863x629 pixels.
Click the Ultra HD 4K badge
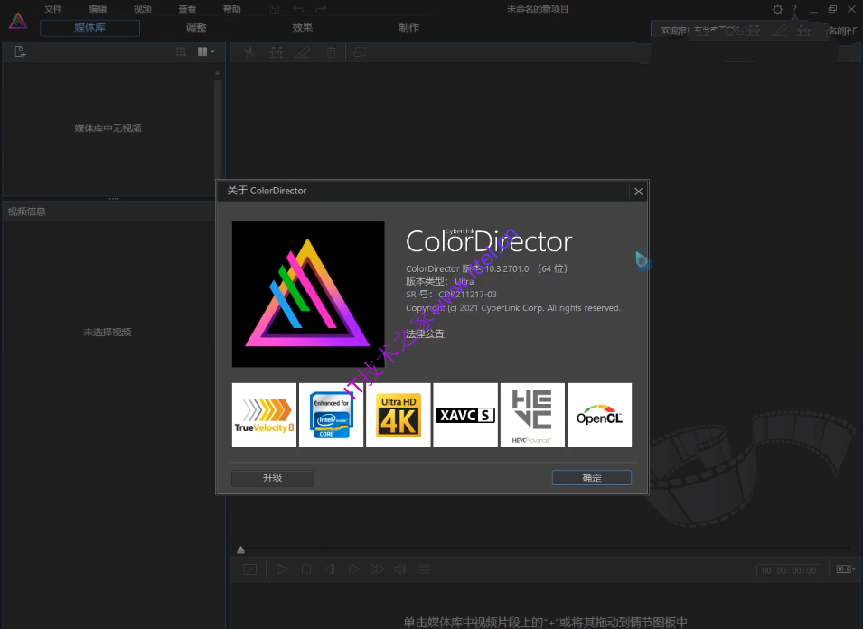click(399, 416)
